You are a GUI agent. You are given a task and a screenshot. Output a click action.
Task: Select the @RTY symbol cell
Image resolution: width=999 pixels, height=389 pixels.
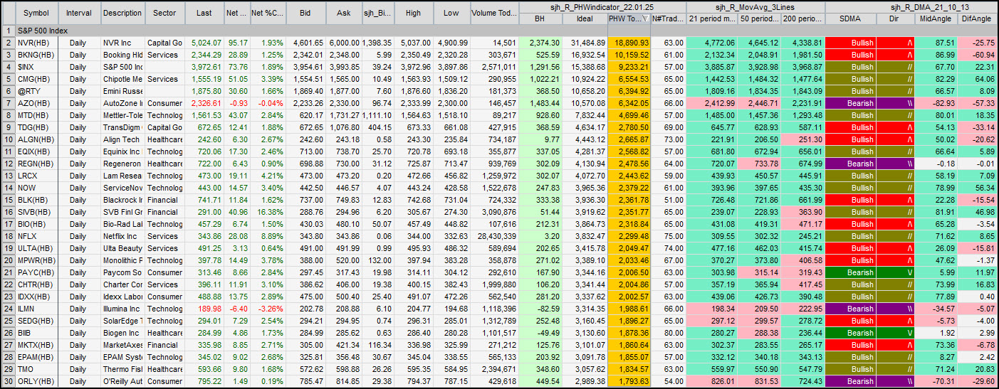pyautogui.click(x=36, y=91)
